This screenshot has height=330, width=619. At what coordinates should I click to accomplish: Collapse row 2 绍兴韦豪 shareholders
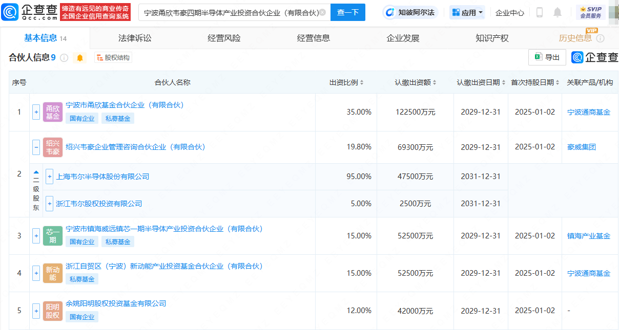pos(36,147)
